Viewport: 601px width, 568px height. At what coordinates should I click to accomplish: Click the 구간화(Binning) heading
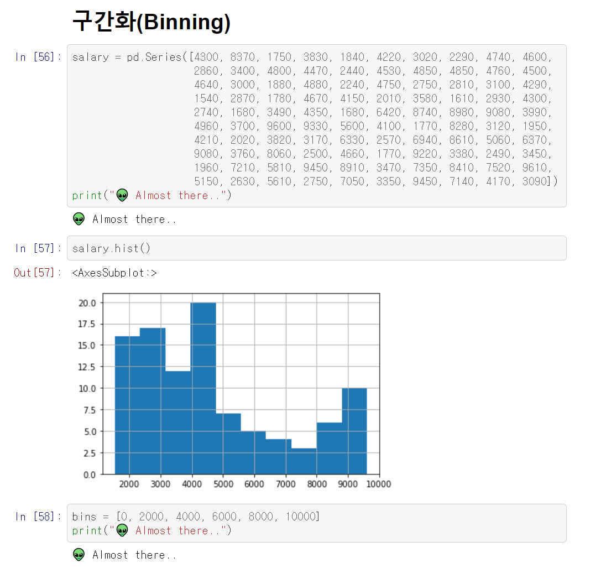[151, 22]
